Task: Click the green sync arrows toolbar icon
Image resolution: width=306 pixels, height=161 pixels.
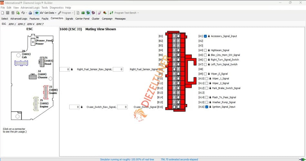Action: pos(18,13)
